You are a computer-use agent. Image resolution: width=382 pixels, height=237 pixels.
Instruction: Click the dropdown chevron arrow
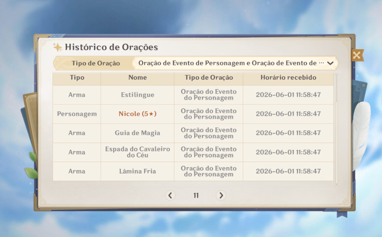330,63
